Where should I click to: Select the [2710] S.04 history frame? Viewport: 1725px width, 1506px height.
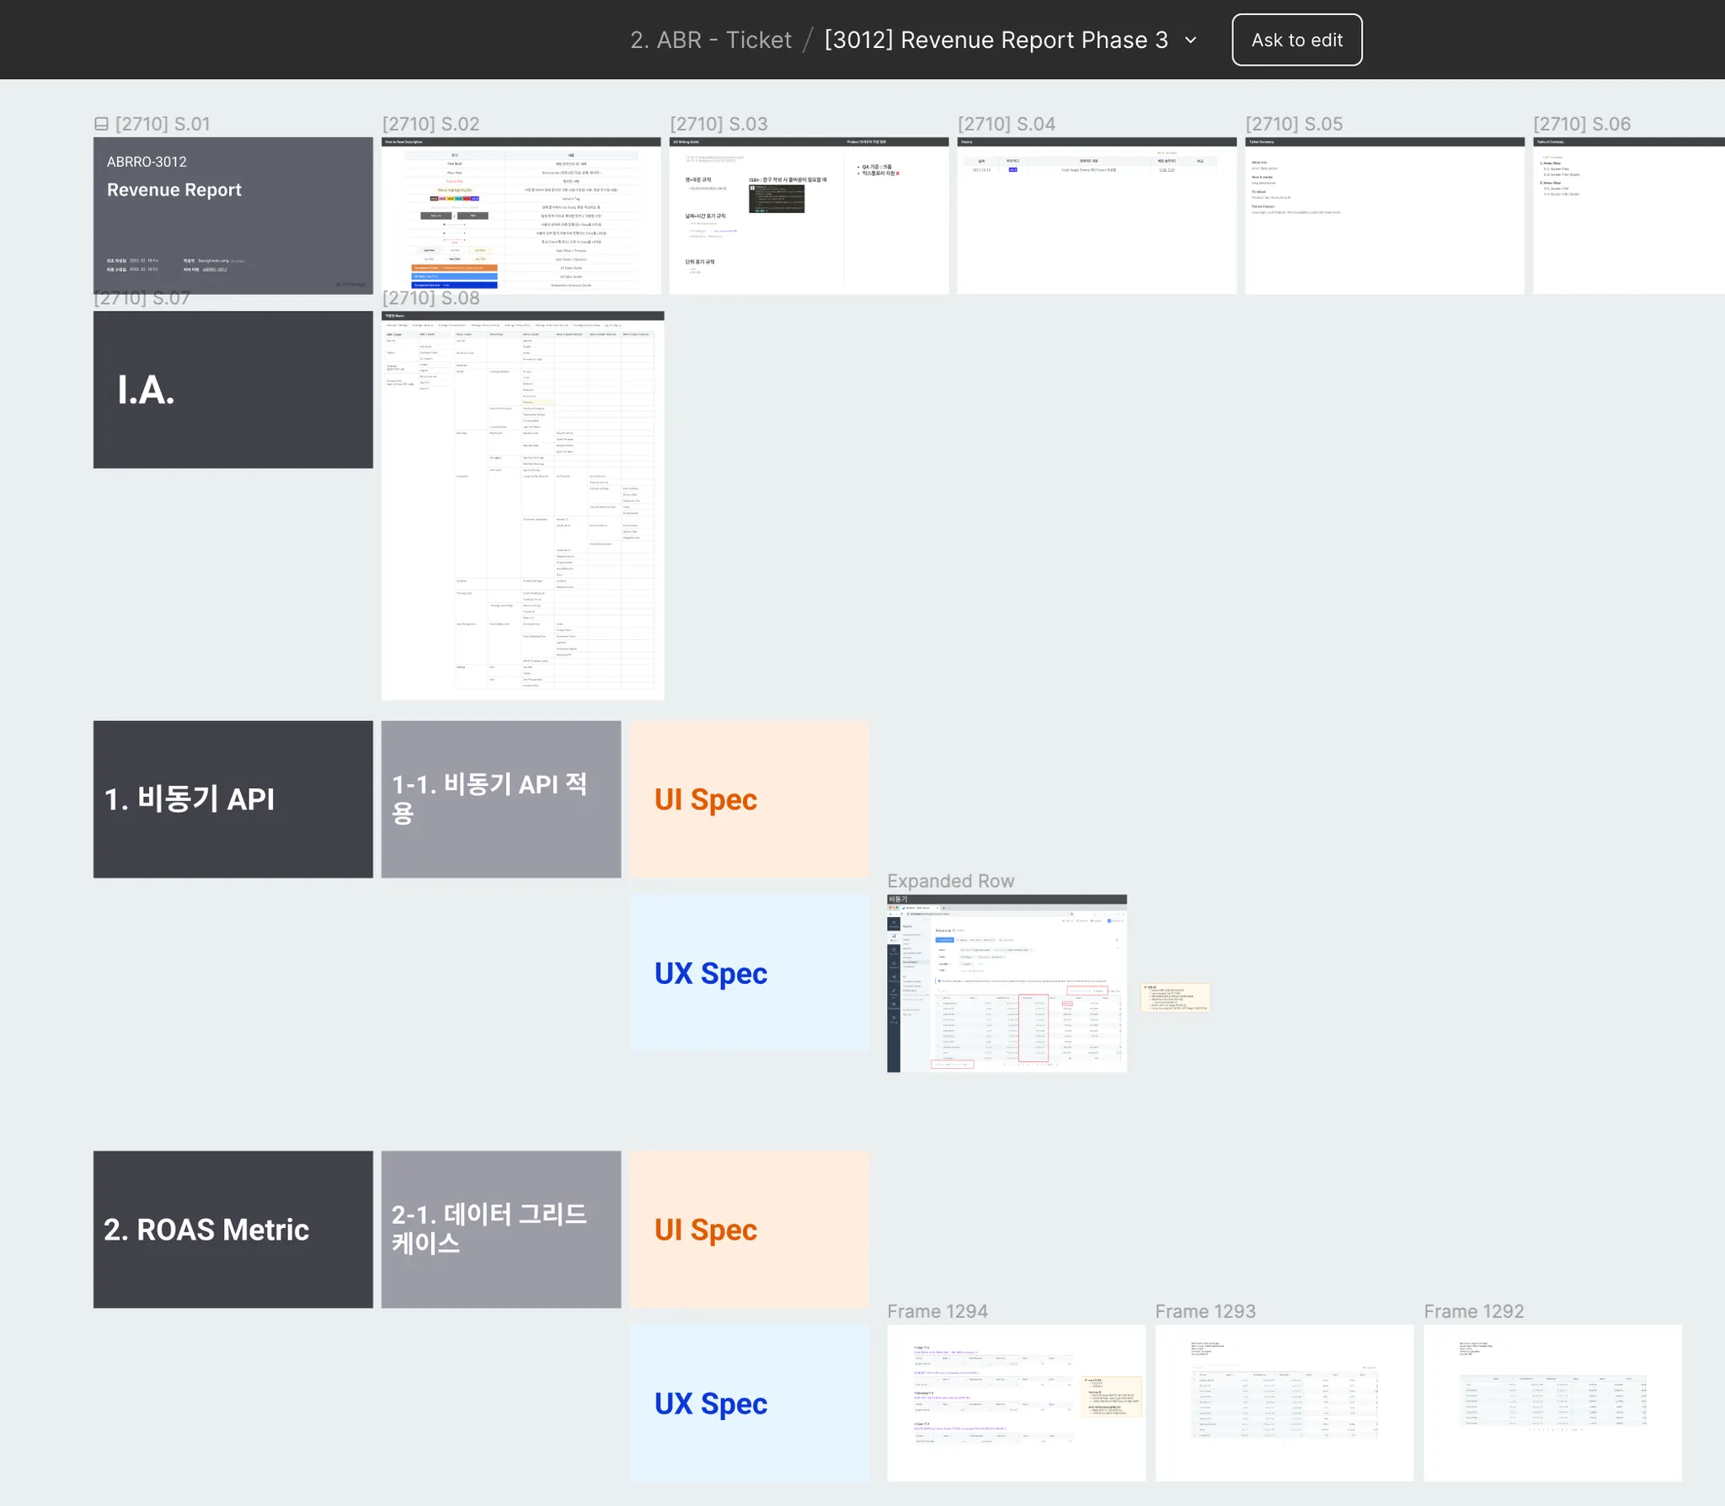(x=1096, y=216)
